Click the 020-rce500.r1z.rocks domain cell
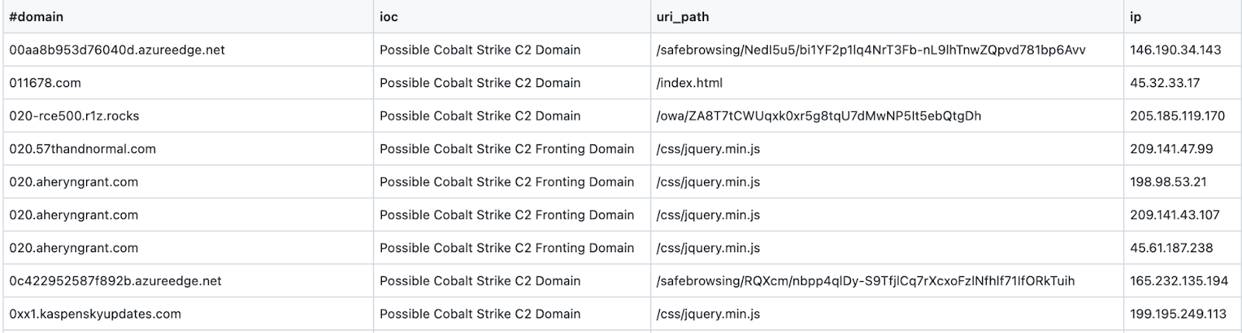The image size is (1242, 333). 75,116
